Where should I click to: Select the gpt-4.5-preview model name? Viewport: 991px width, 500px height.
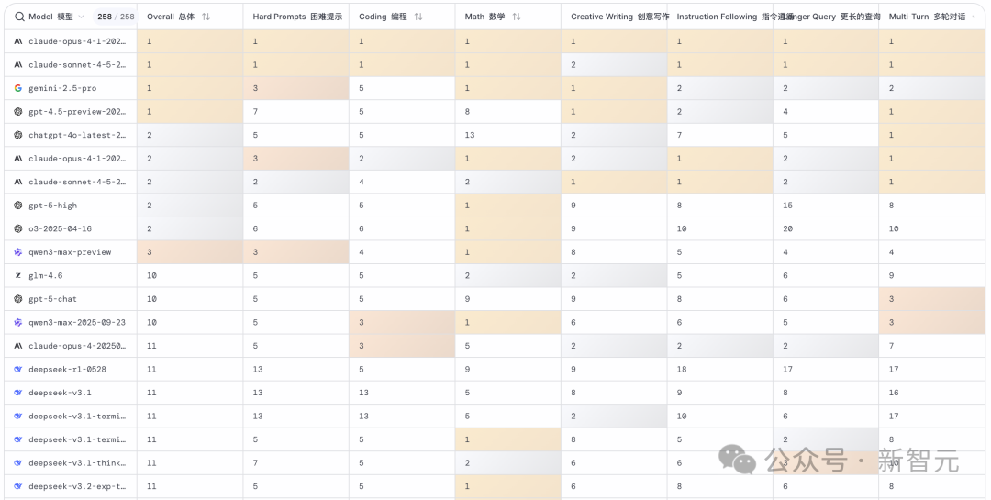pos(77,111)
